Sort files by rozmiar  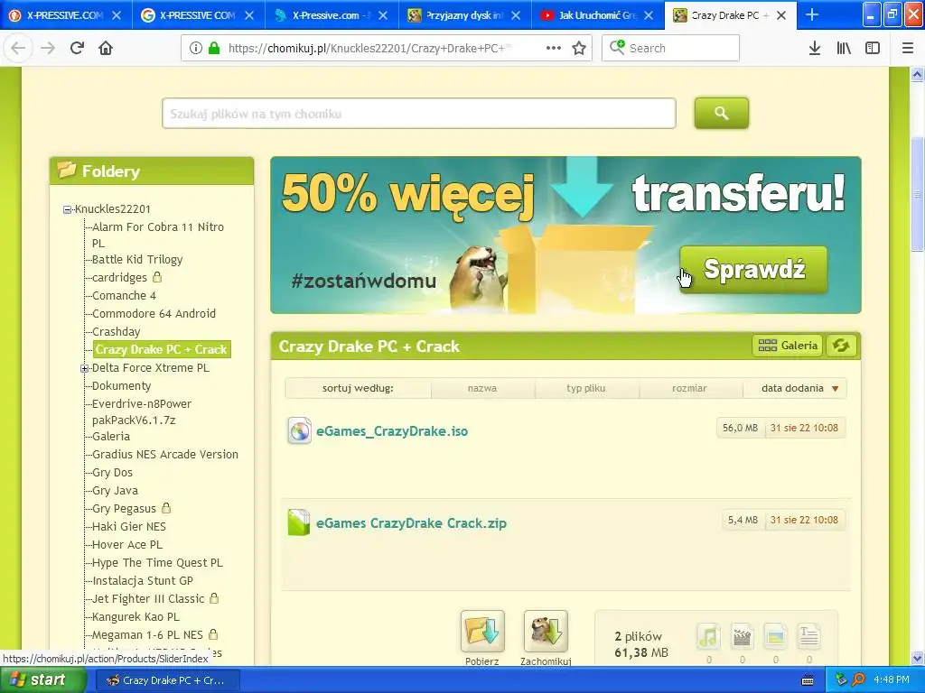coord(689,388)
